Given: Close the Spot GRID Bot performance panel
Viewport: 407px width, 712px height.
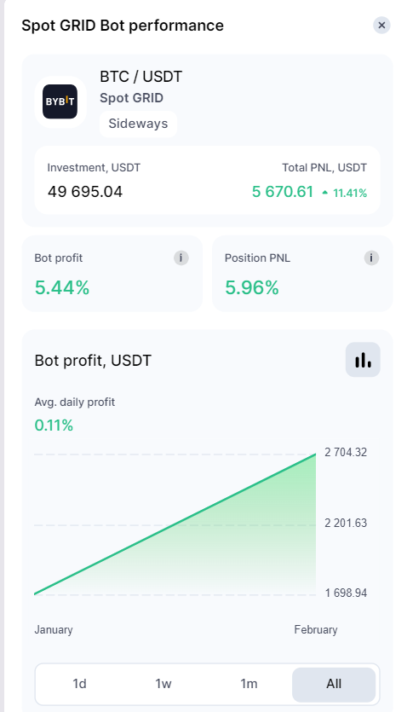Looking at the screenshot, I should click(381, 25).
